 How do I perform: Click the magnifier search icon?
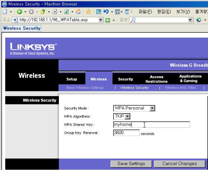[x=133, y=20]
